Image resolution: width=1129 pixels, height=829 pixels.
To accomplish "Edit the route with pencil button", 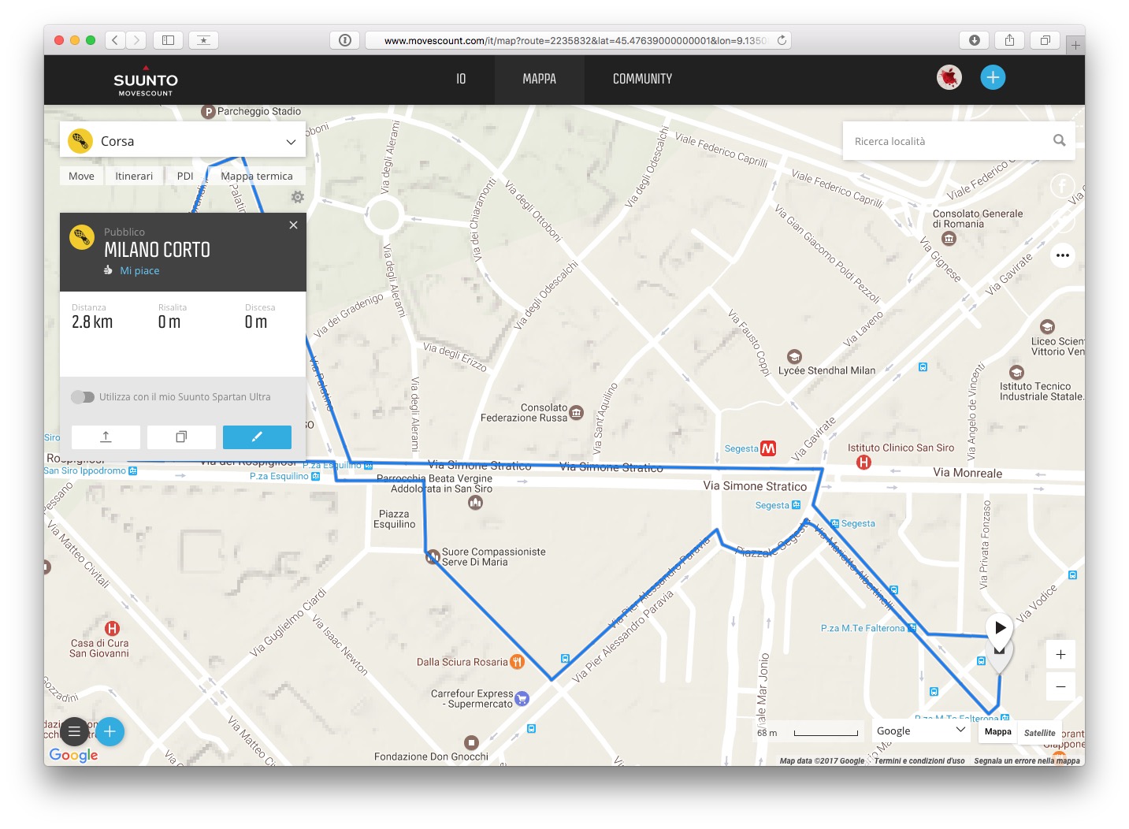I will pos(257,437).
